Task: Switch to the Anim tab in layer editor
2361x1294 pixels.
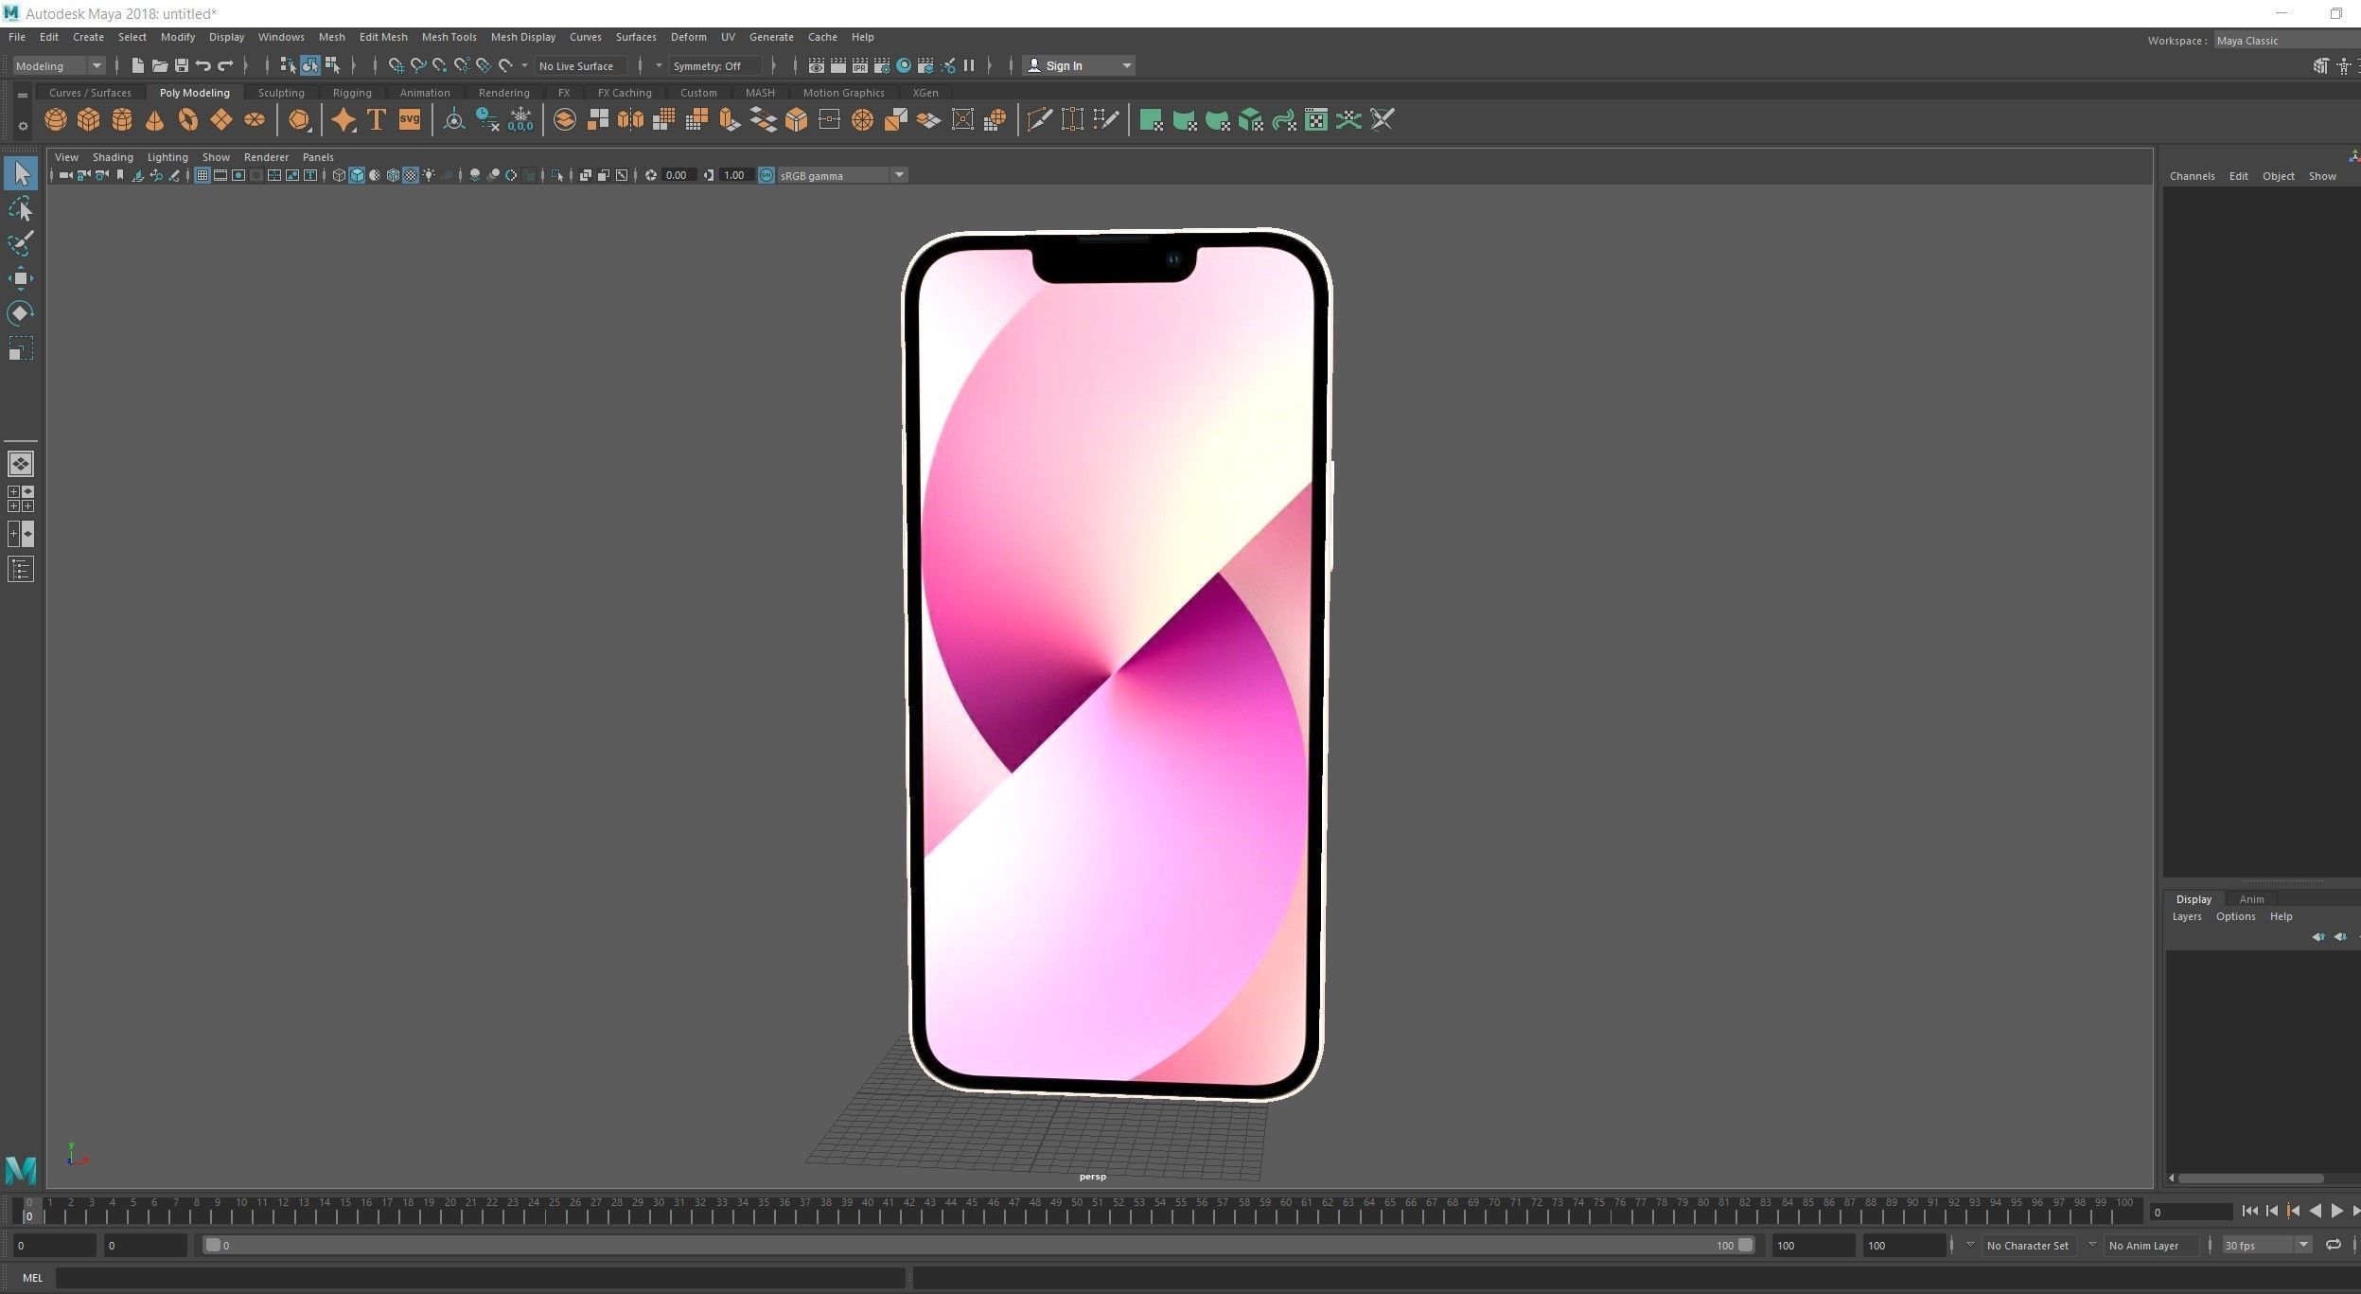Action: point(2251,899)
